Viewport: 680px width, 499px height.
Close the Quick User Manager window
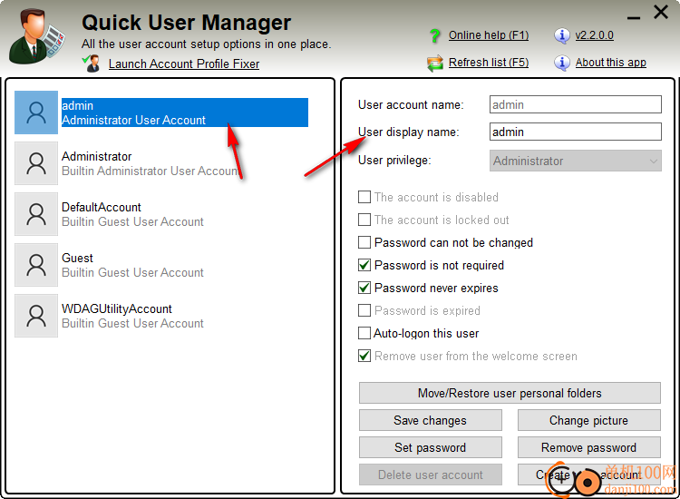661,12
